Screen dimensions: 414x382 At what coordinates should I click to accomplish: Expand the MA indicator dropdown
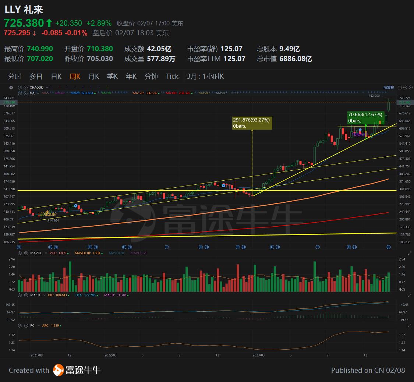pyautogui.click(x=38, y=93)
